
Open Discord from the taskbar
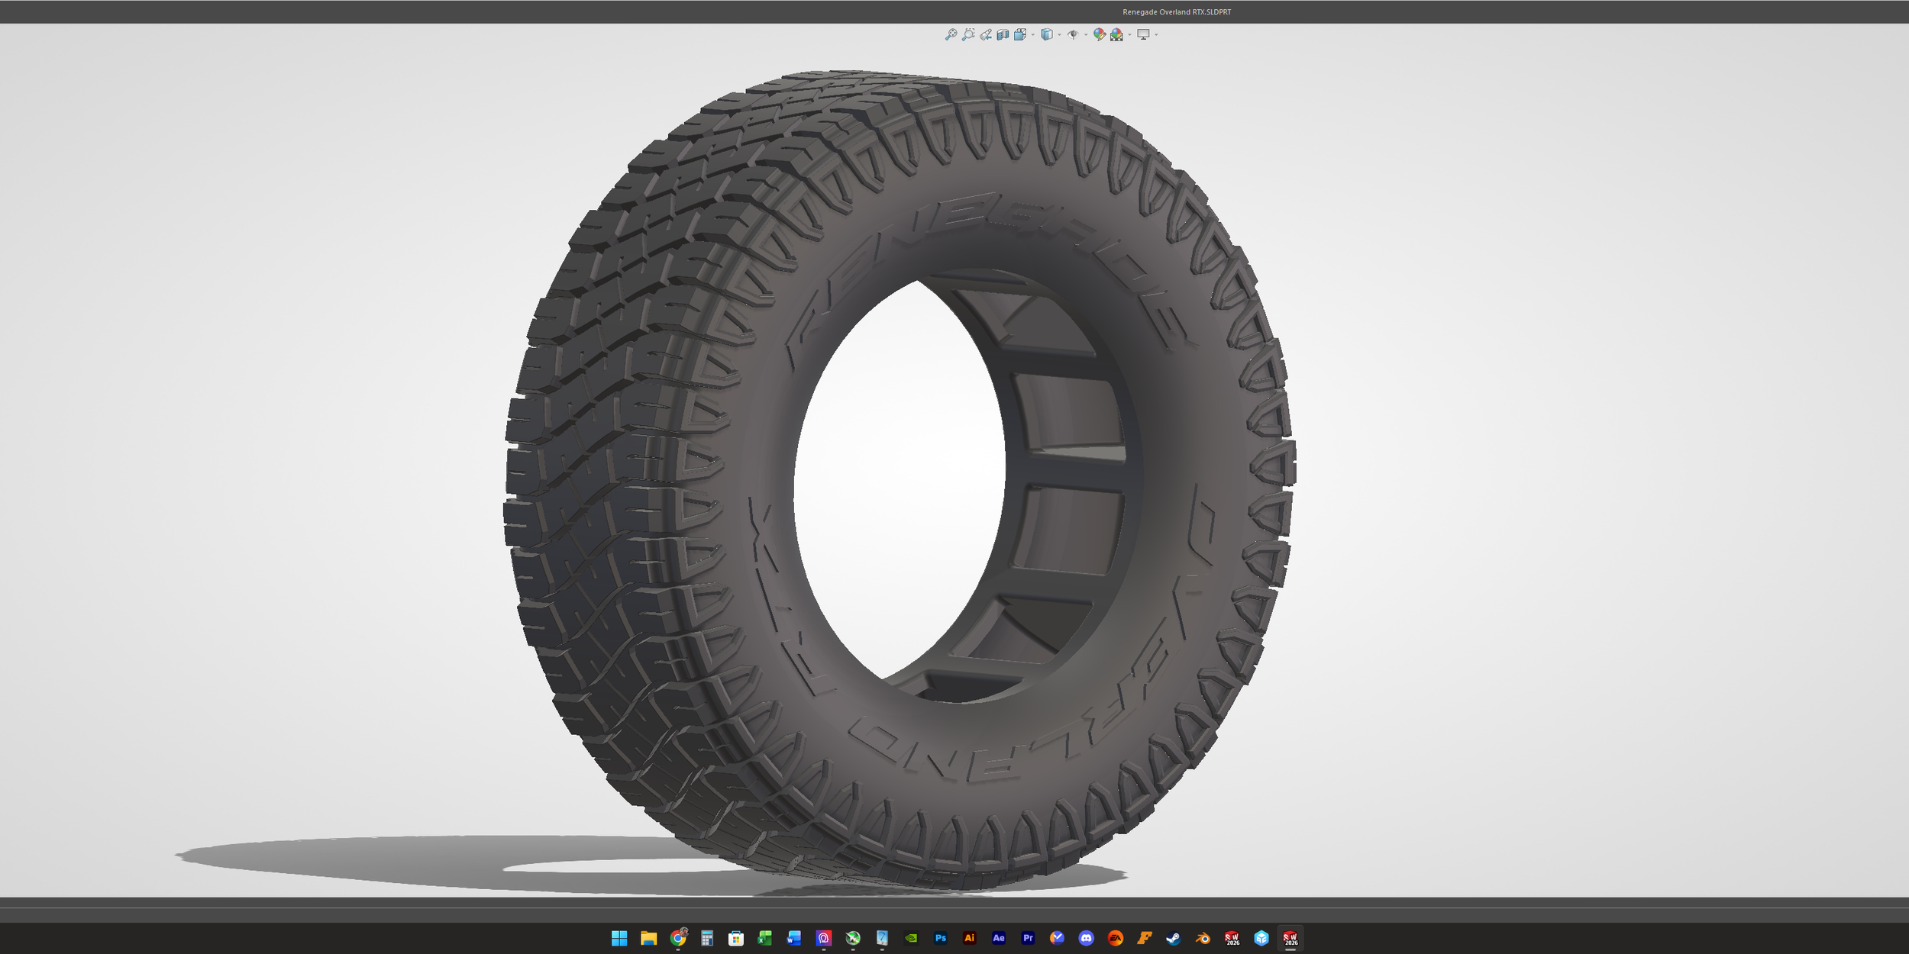(1087, 938)
